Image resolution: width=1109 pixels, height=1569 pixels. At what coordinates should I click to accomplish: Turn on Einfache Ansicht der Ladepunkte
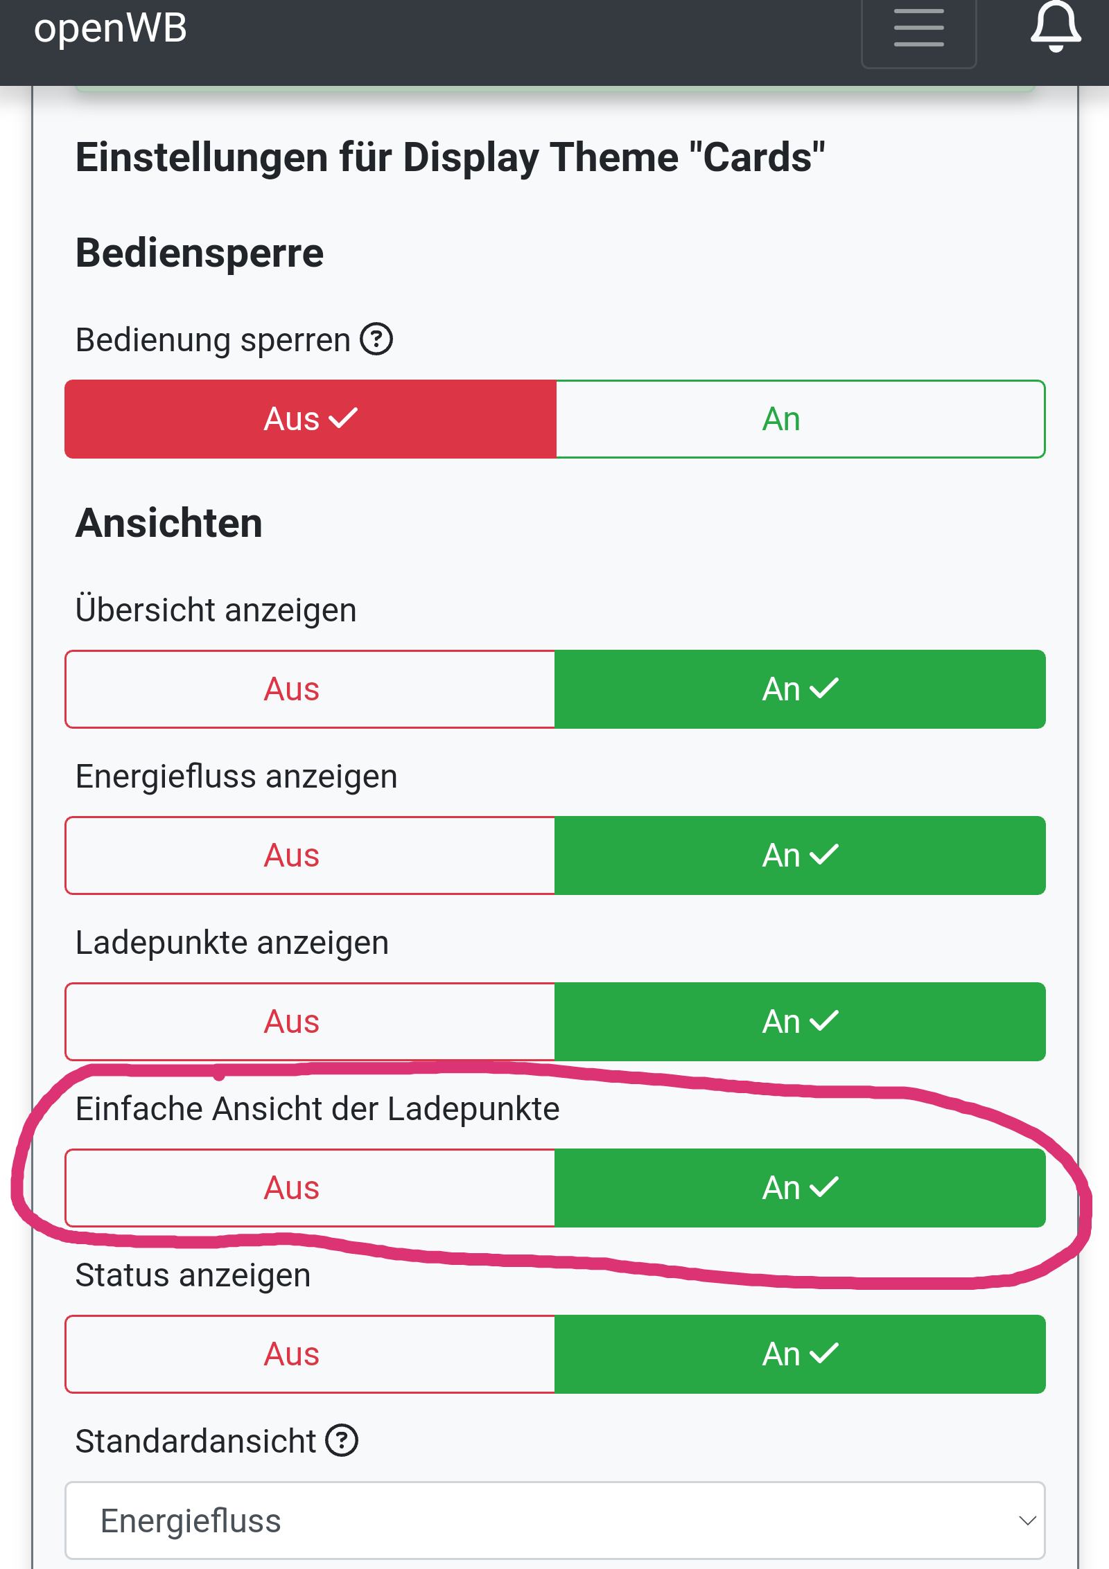[801, 1188]
